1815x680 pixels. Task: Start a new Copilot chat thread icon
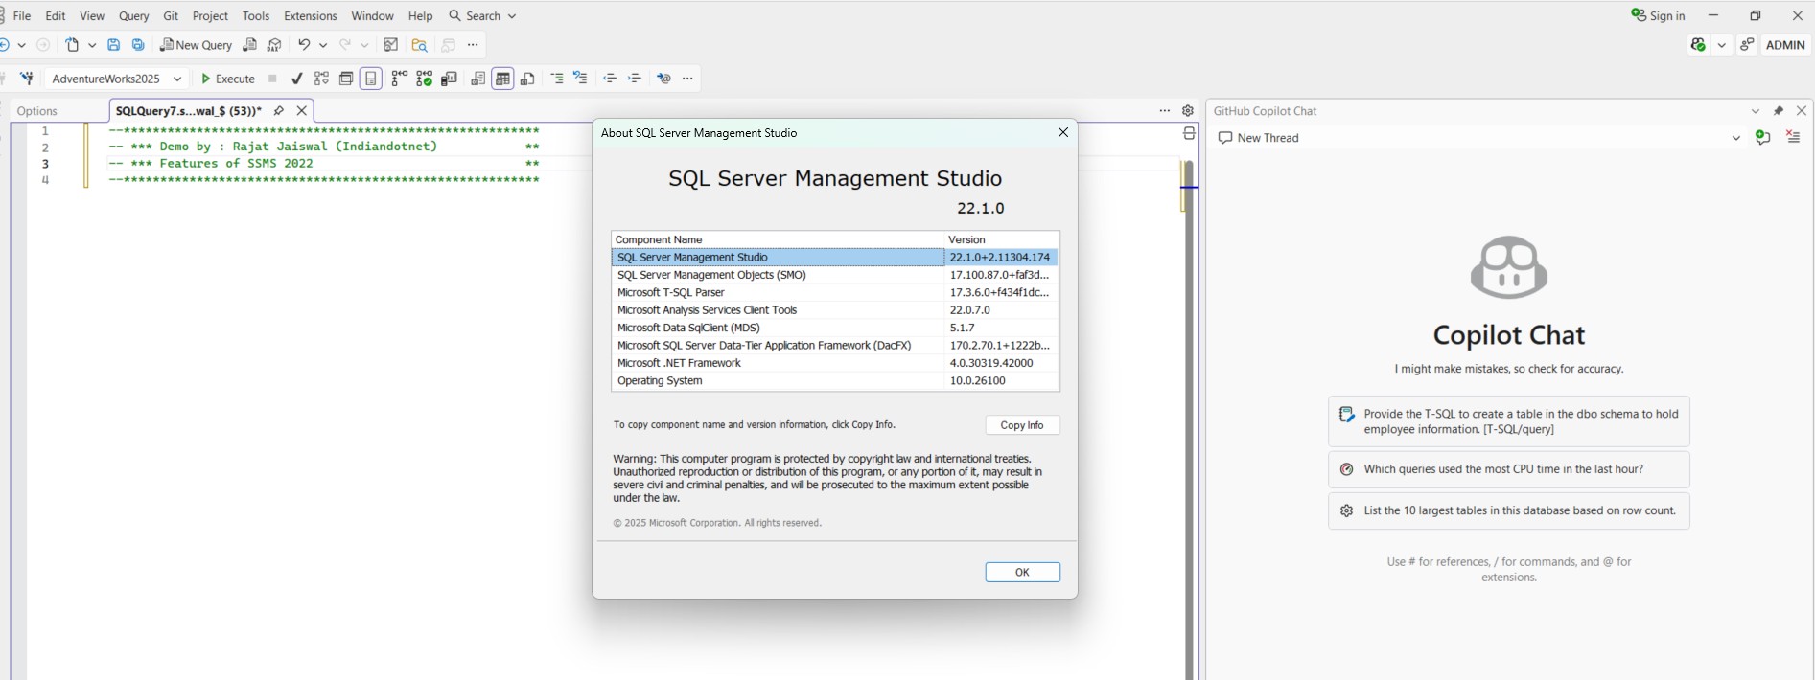1763,138
